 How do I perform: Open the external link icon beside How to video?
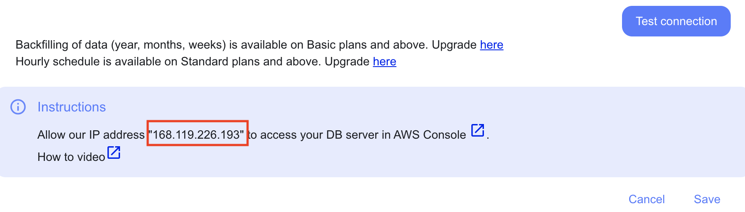point(114,153)
